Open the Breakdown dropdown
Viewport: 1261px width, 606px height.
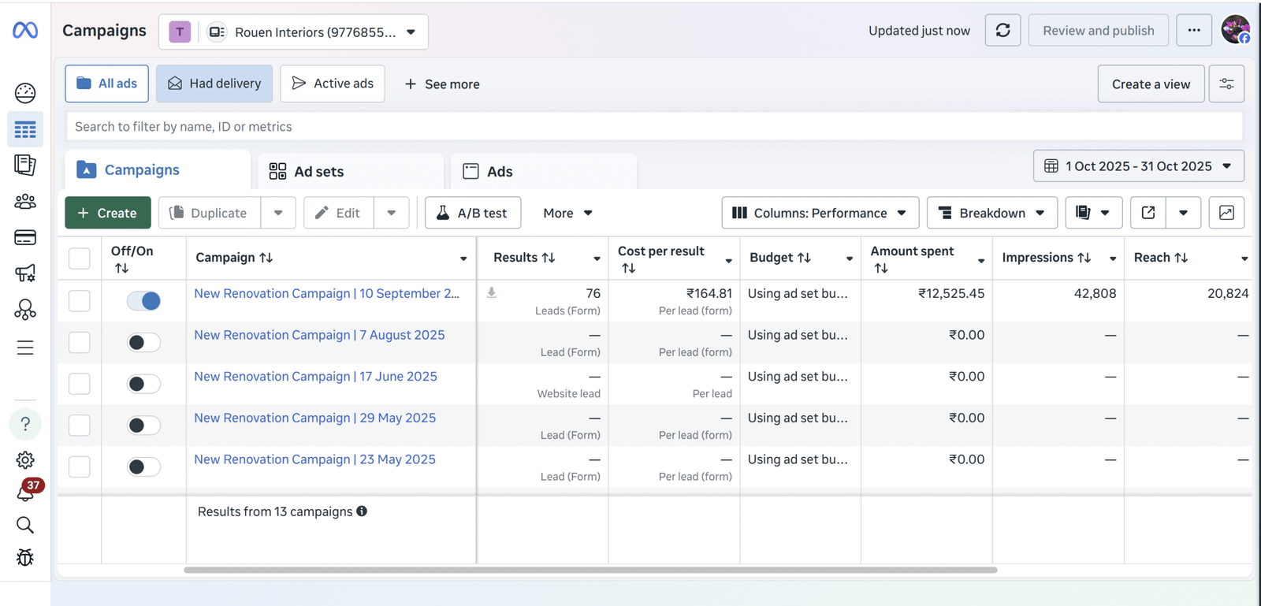991,213
